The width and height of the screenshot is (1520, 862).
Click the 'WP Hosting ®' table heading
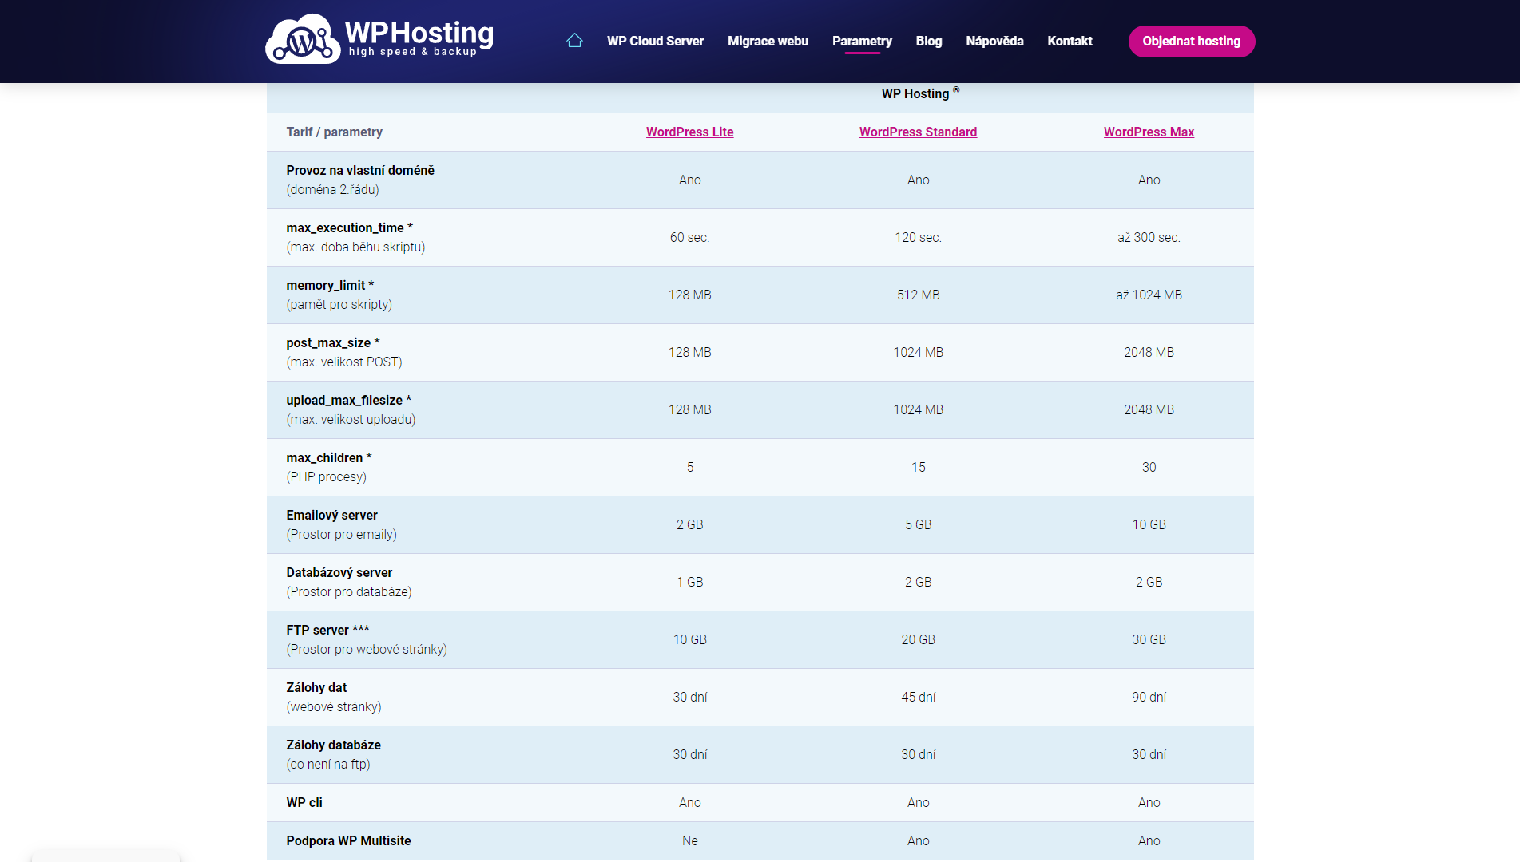(x=920, y=93)
